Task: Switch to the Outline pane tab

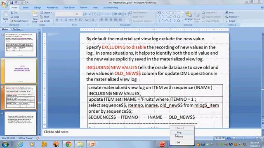Action: [16, 29]
